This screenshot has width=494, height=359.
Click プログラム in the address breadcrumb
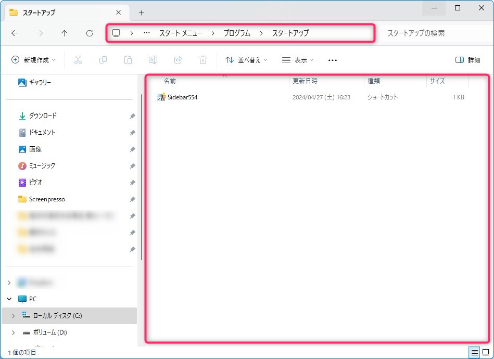237,33
